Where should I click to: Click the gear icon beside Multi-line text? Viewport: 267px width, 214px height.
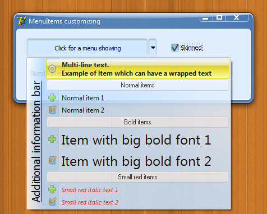pyautogui.click(x=52, y=69)
